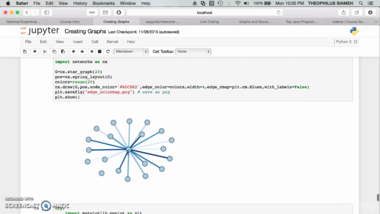Image resolution: width=380 pixels, height=214 pixels.
Task: Move selected cell down arrow
Action: tap(82, 52)
